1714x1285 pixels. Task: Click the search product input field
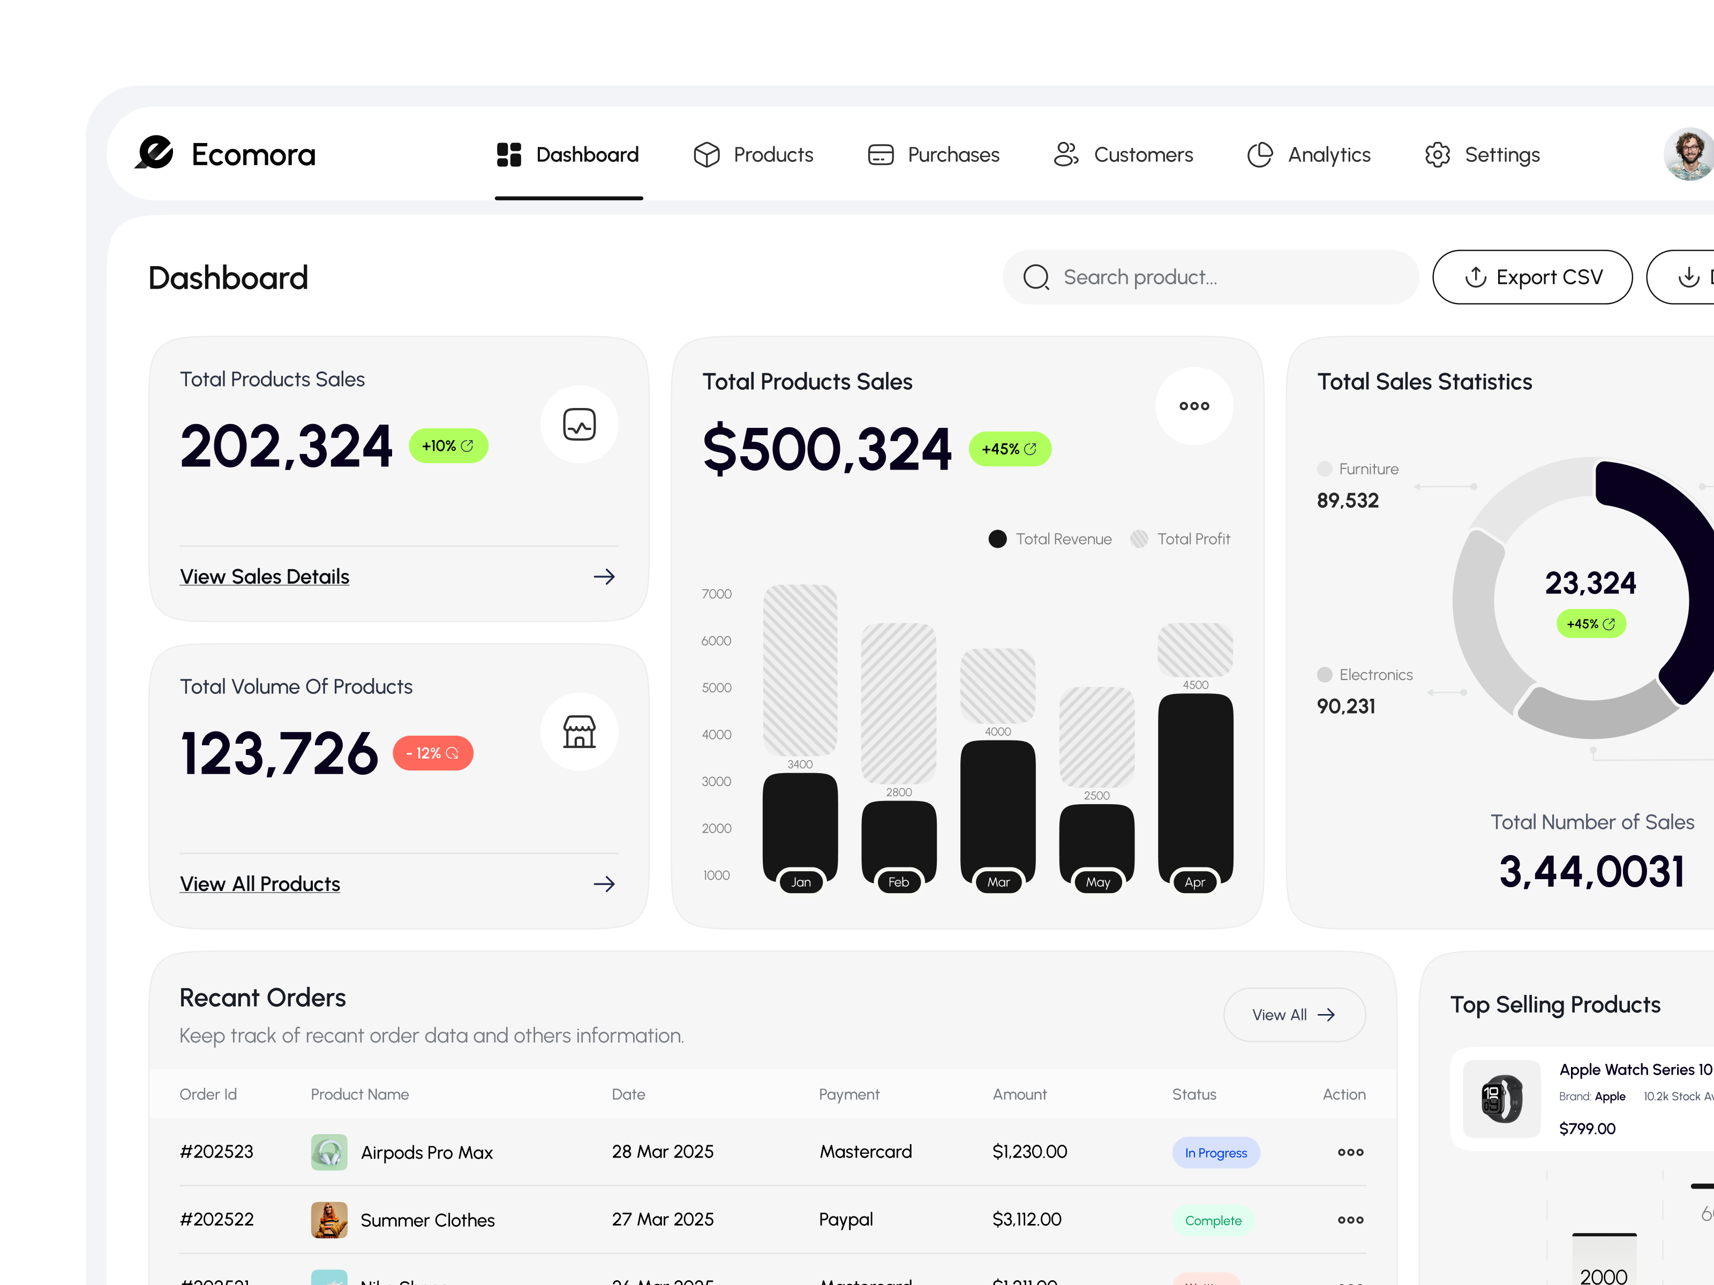1209,276
